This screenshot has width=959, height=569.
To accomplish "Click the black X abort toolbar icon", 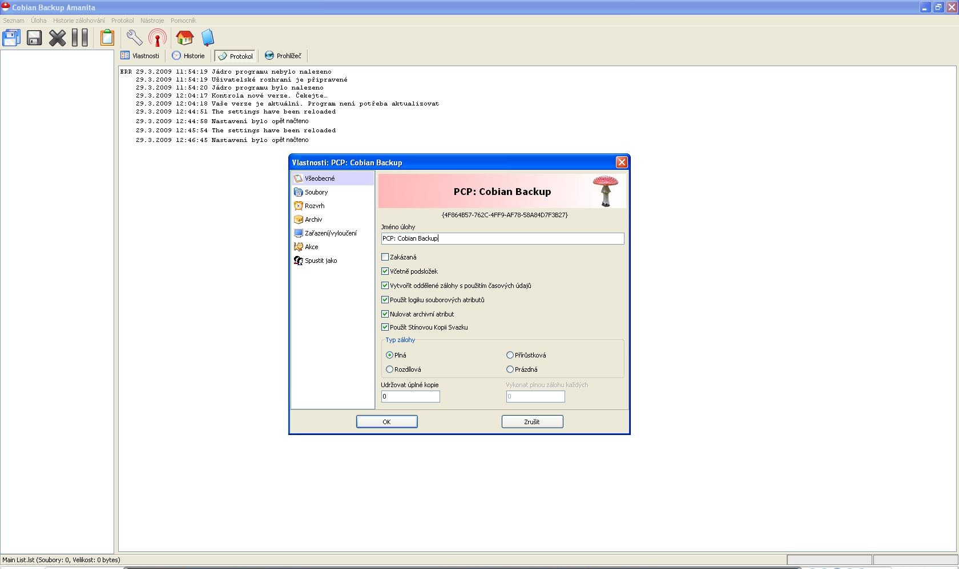I will coord(57,38).
